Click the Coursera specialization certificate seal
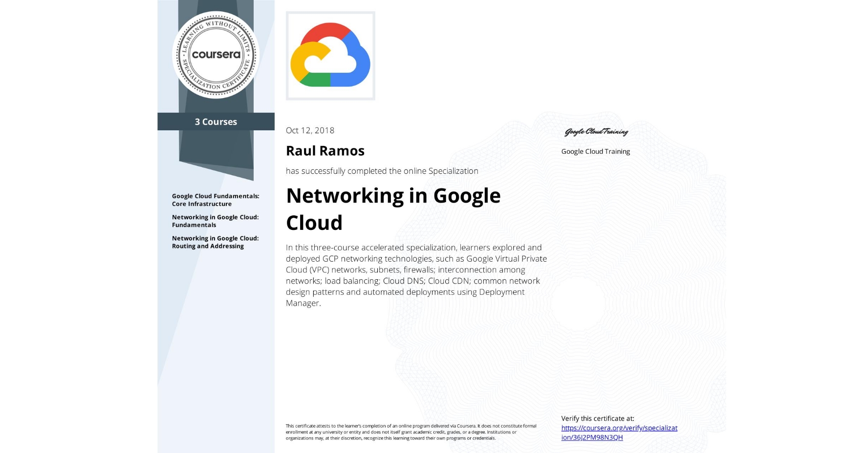This screenshot has width=866, height=453. tap(216, 55)
